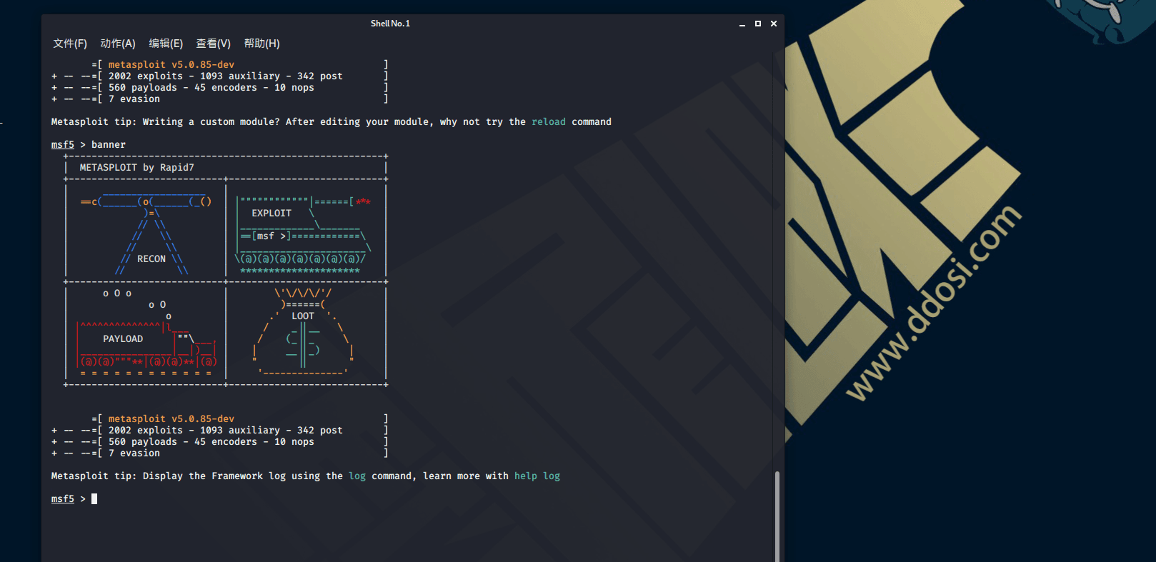
Task: Click the Shell No.1 title bar text
Action: (x=390, y=24)
